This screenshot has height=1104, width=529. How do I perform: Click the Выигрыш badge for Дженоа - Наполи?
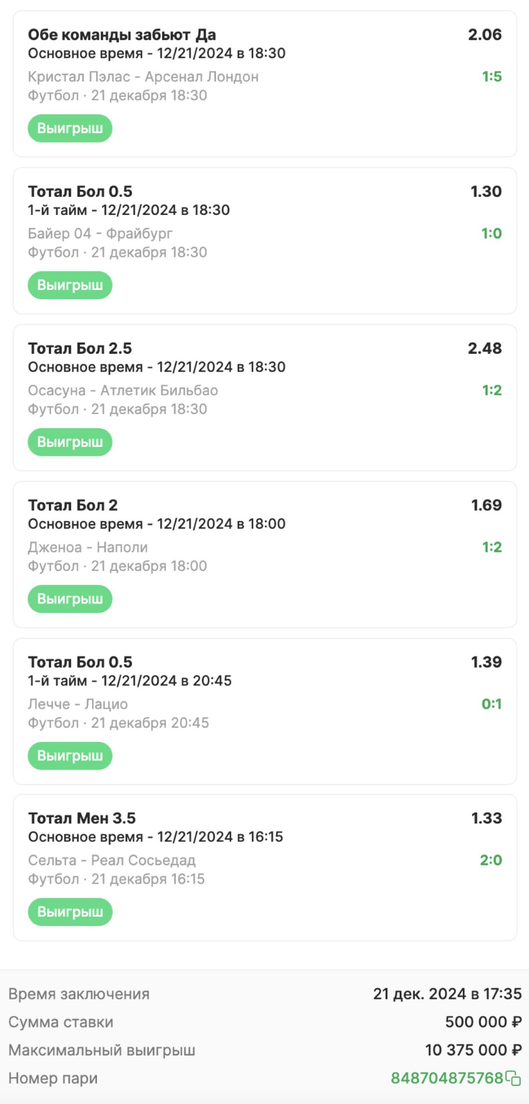[70, 599]
